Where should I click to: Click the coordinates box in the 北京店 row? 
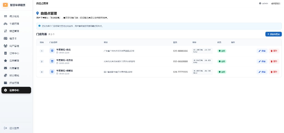point(202,61)
